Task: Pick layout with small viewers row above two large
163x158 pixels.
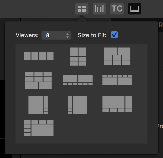Action: (x=117, y=80)
